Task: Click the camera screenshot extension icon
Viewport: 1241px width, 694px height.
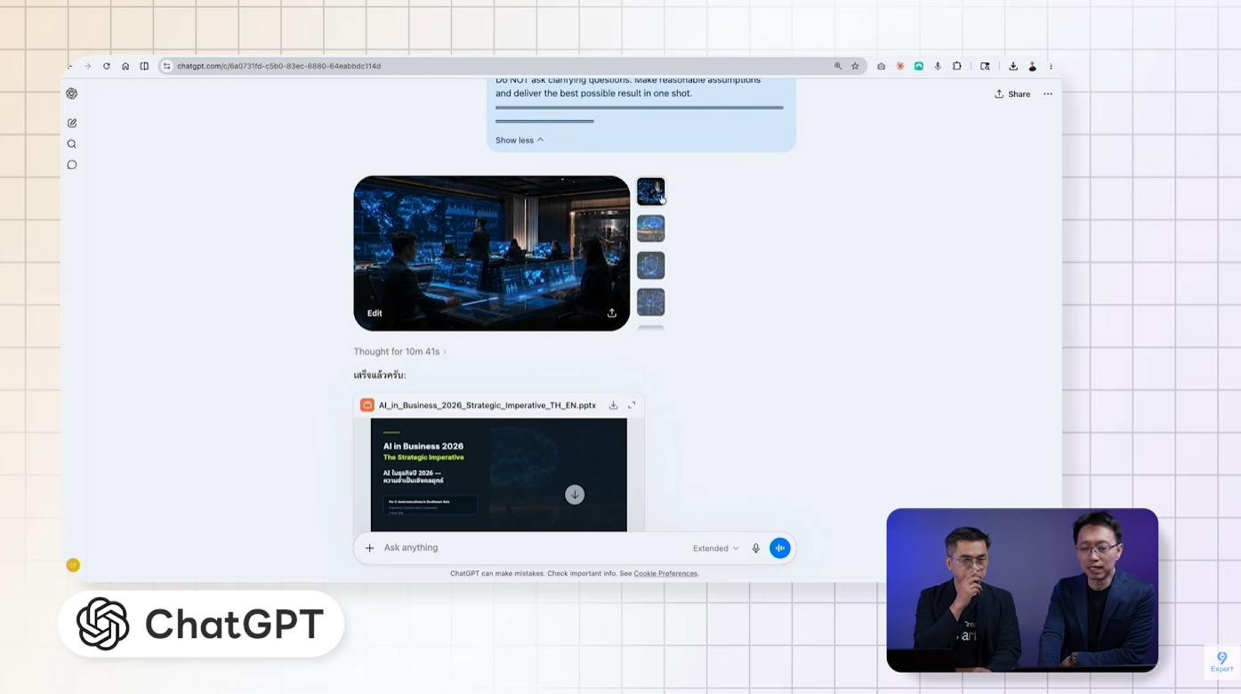Action: (881, 66)
